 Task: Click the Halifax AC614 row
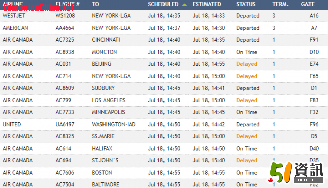click(x=164, y=149)
